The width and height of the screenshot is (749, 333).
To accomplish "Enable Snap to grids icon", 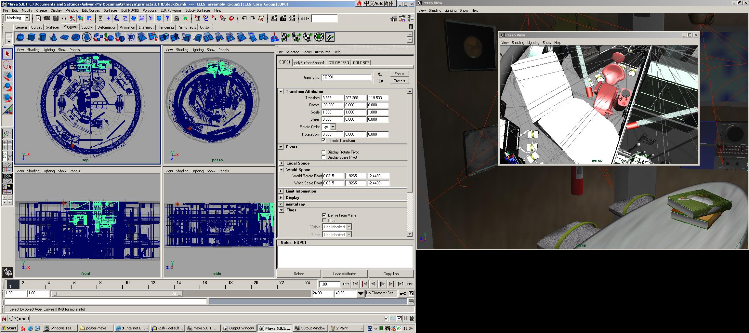I will (x=197, y=18).
